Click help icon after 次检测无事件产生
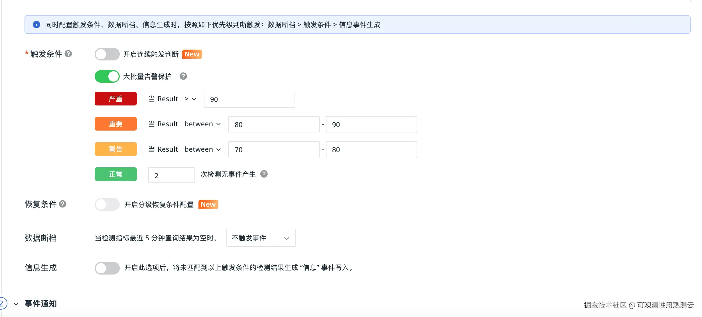 [264, 174]
